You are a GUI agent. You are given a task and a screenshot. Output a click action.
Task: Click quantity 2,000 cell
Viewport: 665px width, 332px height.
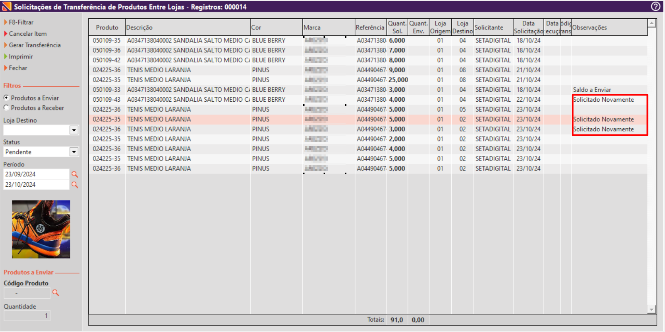(x=397, y=139)
